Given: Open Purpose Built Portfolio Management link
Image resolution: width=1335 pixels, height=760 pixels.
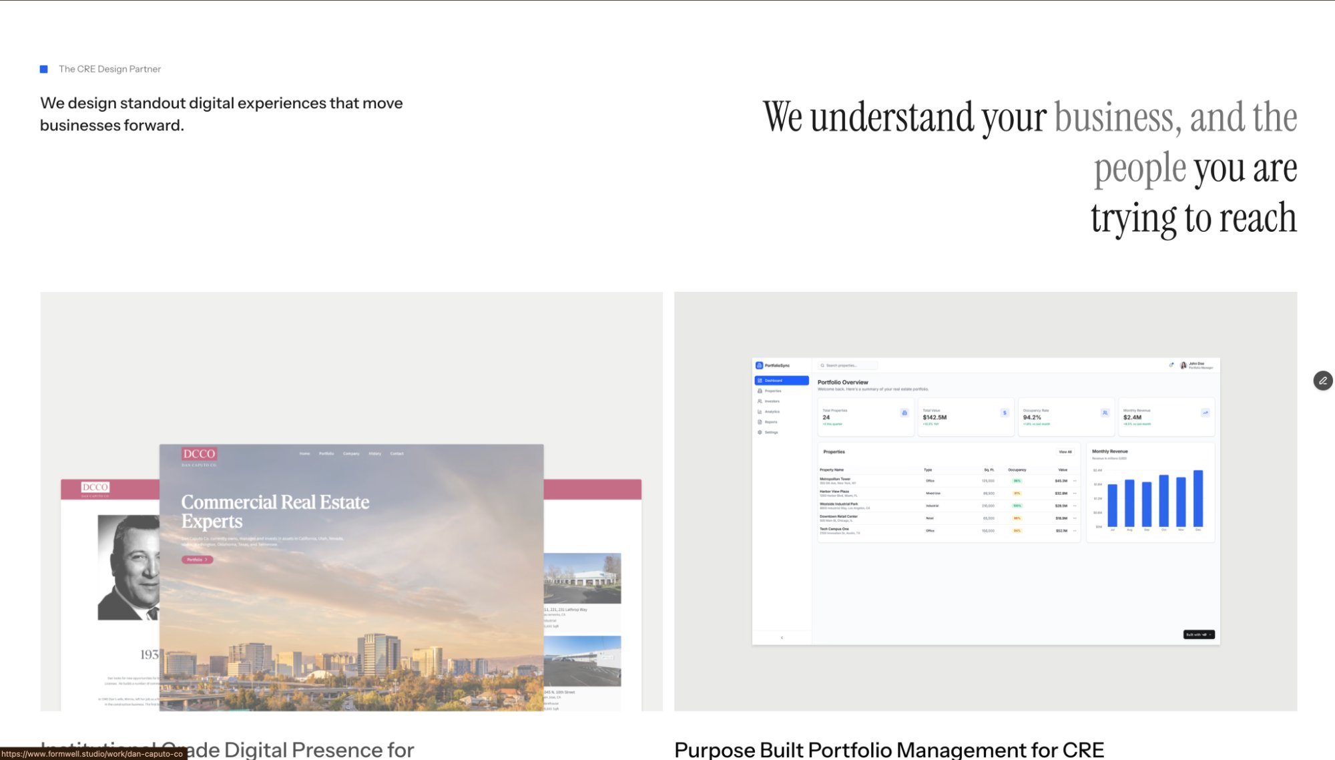Looking at the screenshot, I should (888, 749).
